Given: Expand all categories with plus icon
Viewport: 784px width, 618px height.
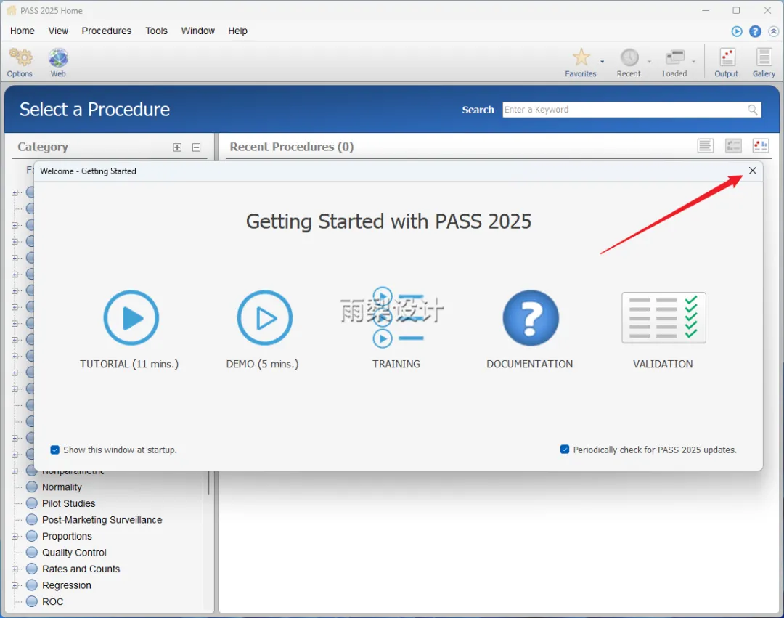Looking at the screenshot, I should click(177, 147).
